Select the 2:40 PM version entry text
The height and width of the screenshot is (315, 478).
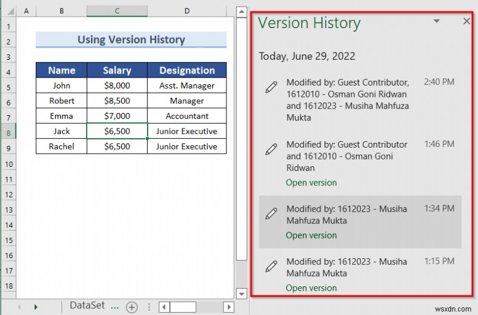348,100
